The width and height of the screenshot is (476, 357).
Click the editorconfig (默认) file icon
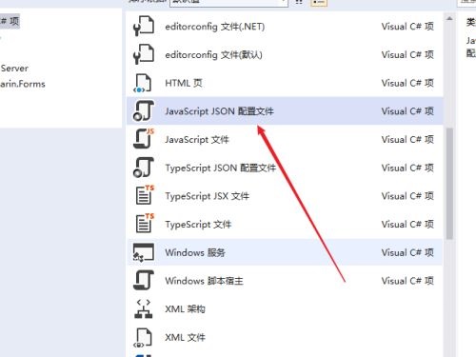point(144,54)
